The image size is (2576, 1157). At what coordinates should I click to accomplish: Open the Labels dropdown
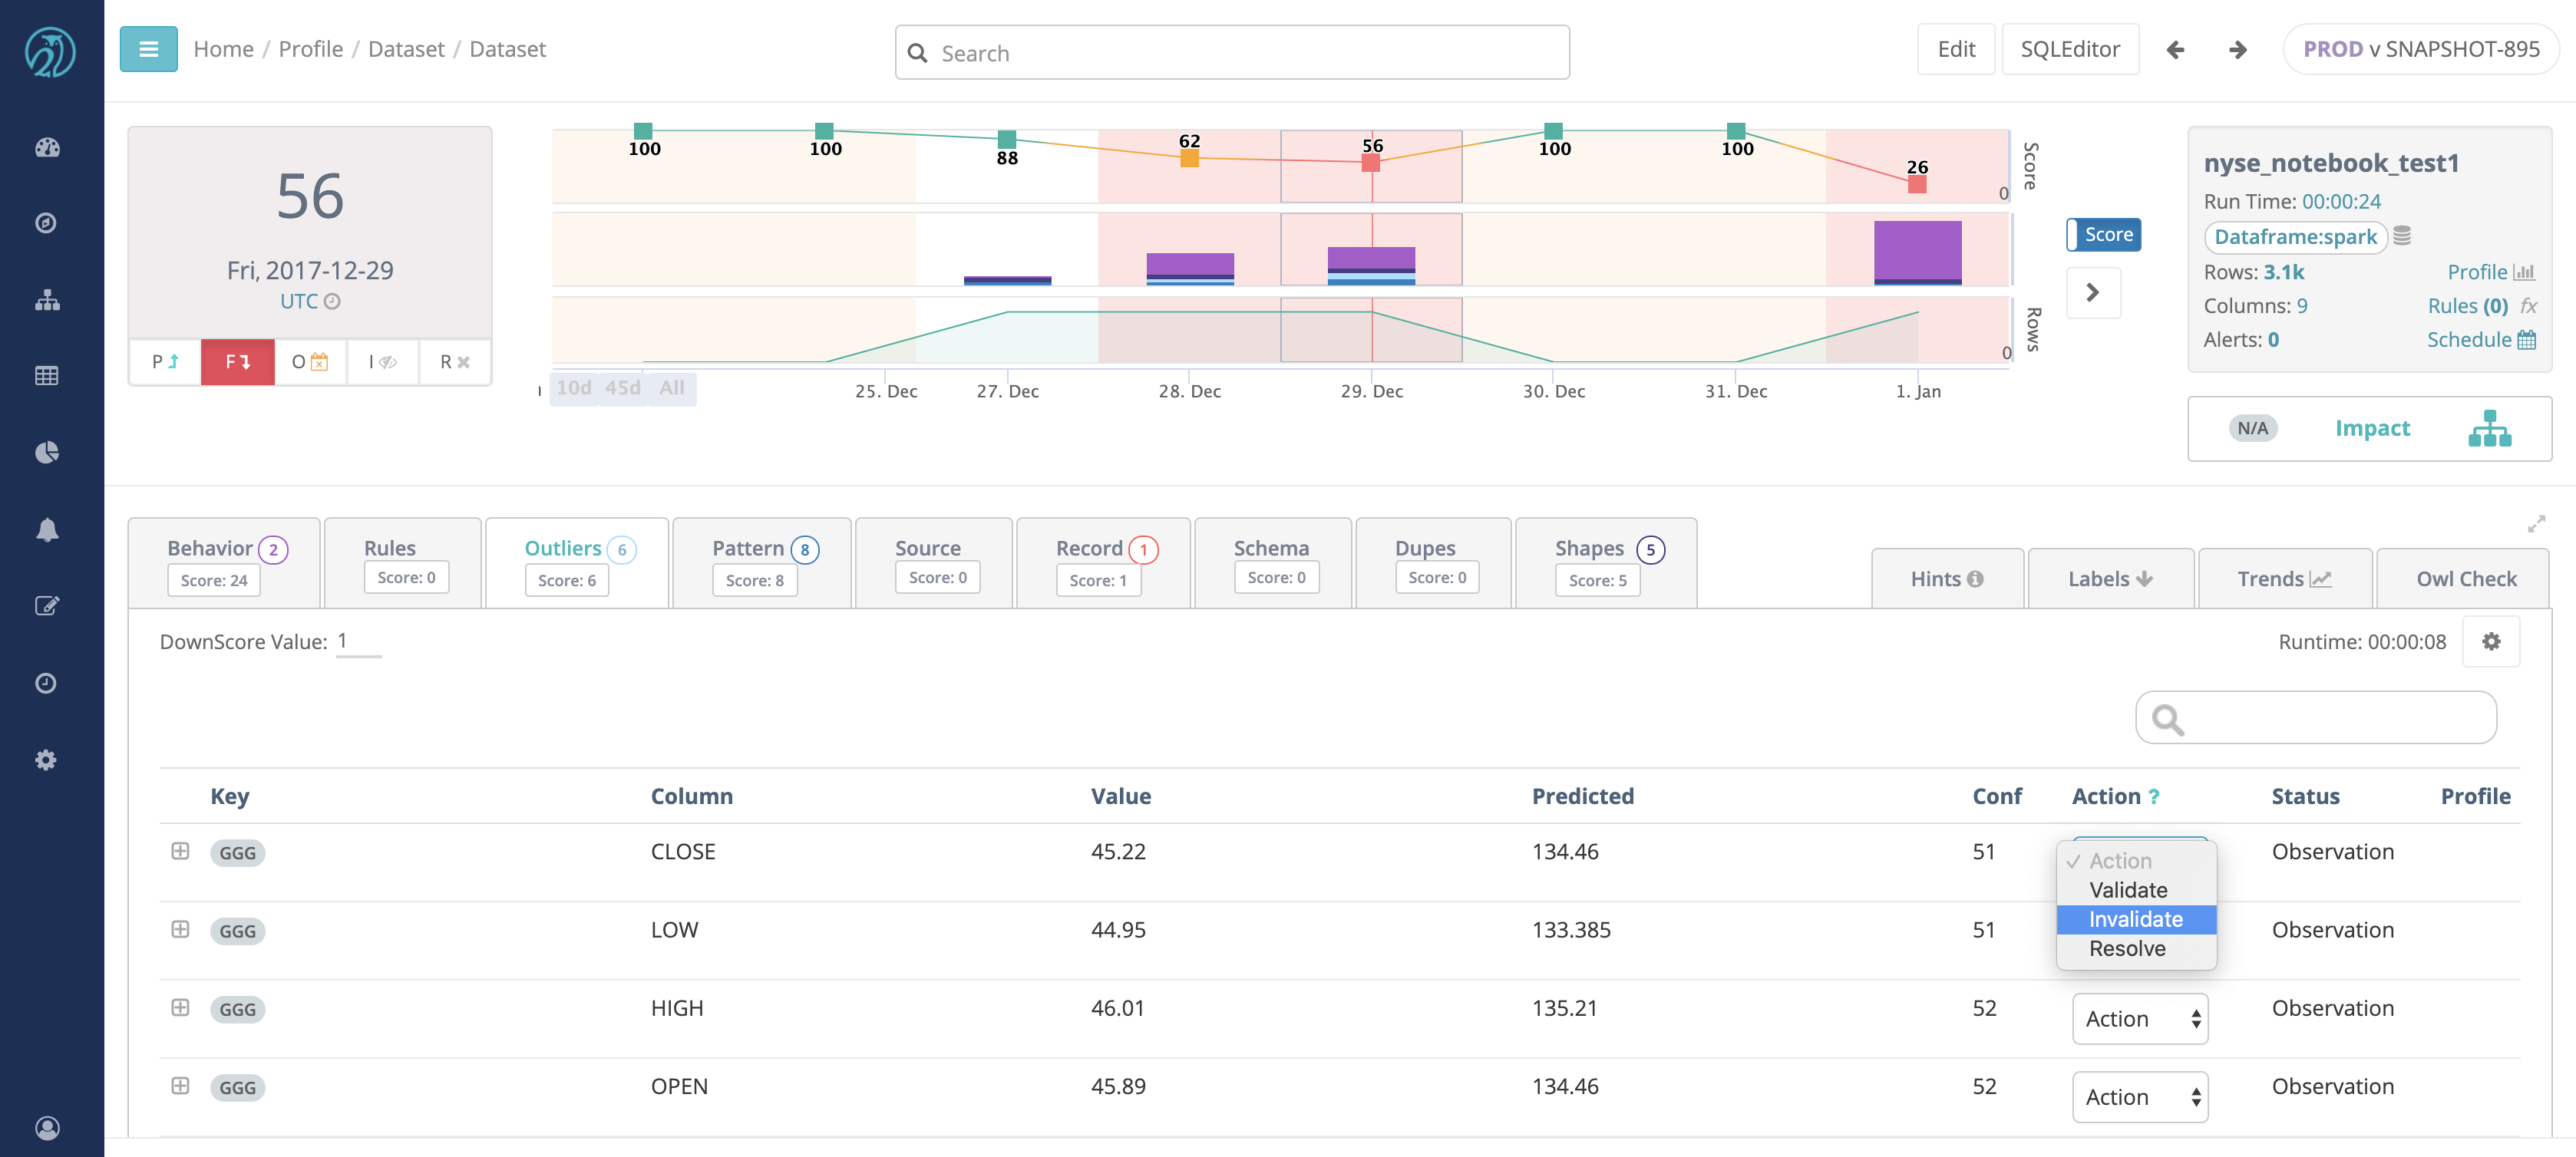(x=2109, y=578)
